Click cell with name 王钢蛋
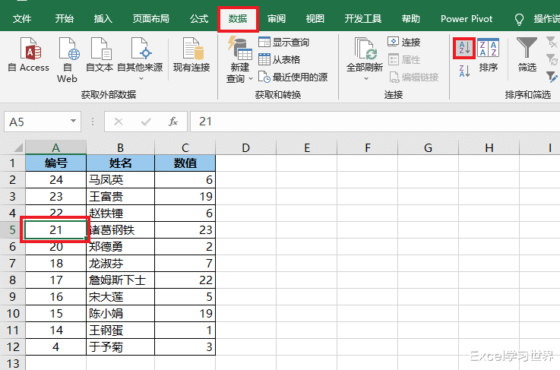The height and width of the screenshot is (370, 560). [x=120, y=330]
